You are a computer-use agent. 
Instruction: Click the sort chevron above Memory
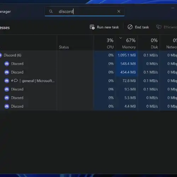tap(120, 38)
